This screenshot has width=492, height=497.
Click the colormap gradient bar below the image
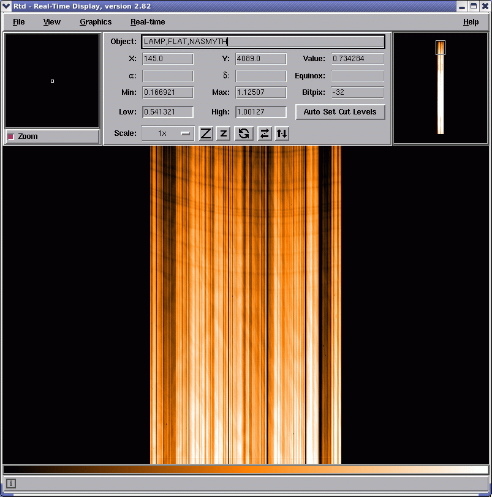coord(245,469)
